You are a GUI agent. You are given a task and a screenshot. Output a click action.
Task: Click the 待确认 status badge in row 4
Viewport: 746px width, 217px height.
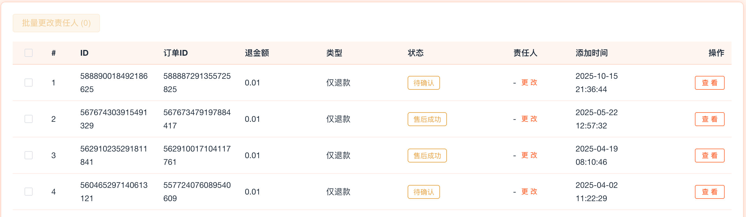tap(424, 192)
